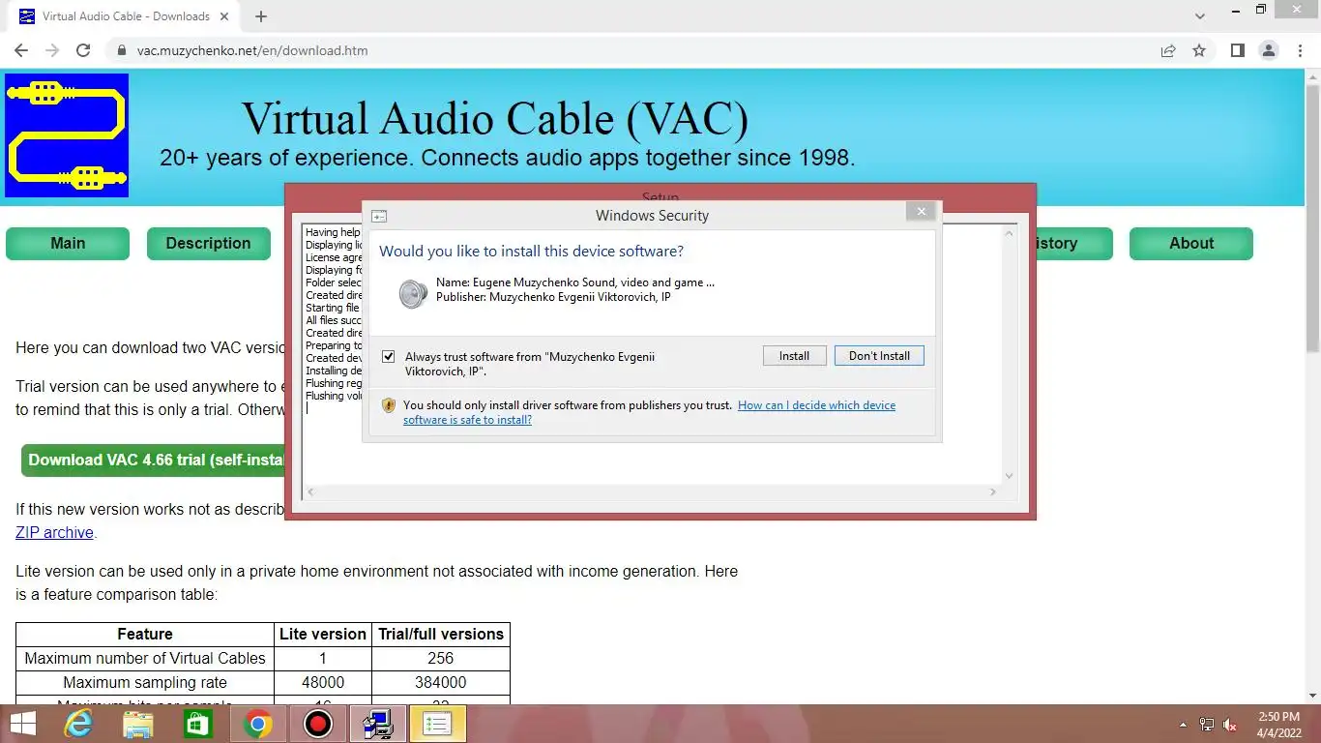Viewport: 1321px width, 743px height.
Task: Open the partially hidden History navigation button
Action: (x=1073, y=244)
